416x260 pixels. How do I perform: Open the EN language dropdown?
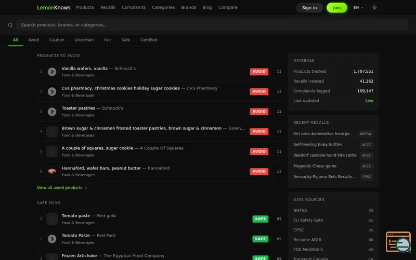tap(358, 8)
